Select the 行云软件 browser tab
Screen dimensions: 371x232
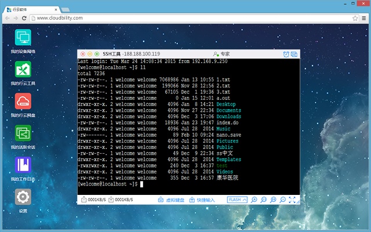coord(31,9)
